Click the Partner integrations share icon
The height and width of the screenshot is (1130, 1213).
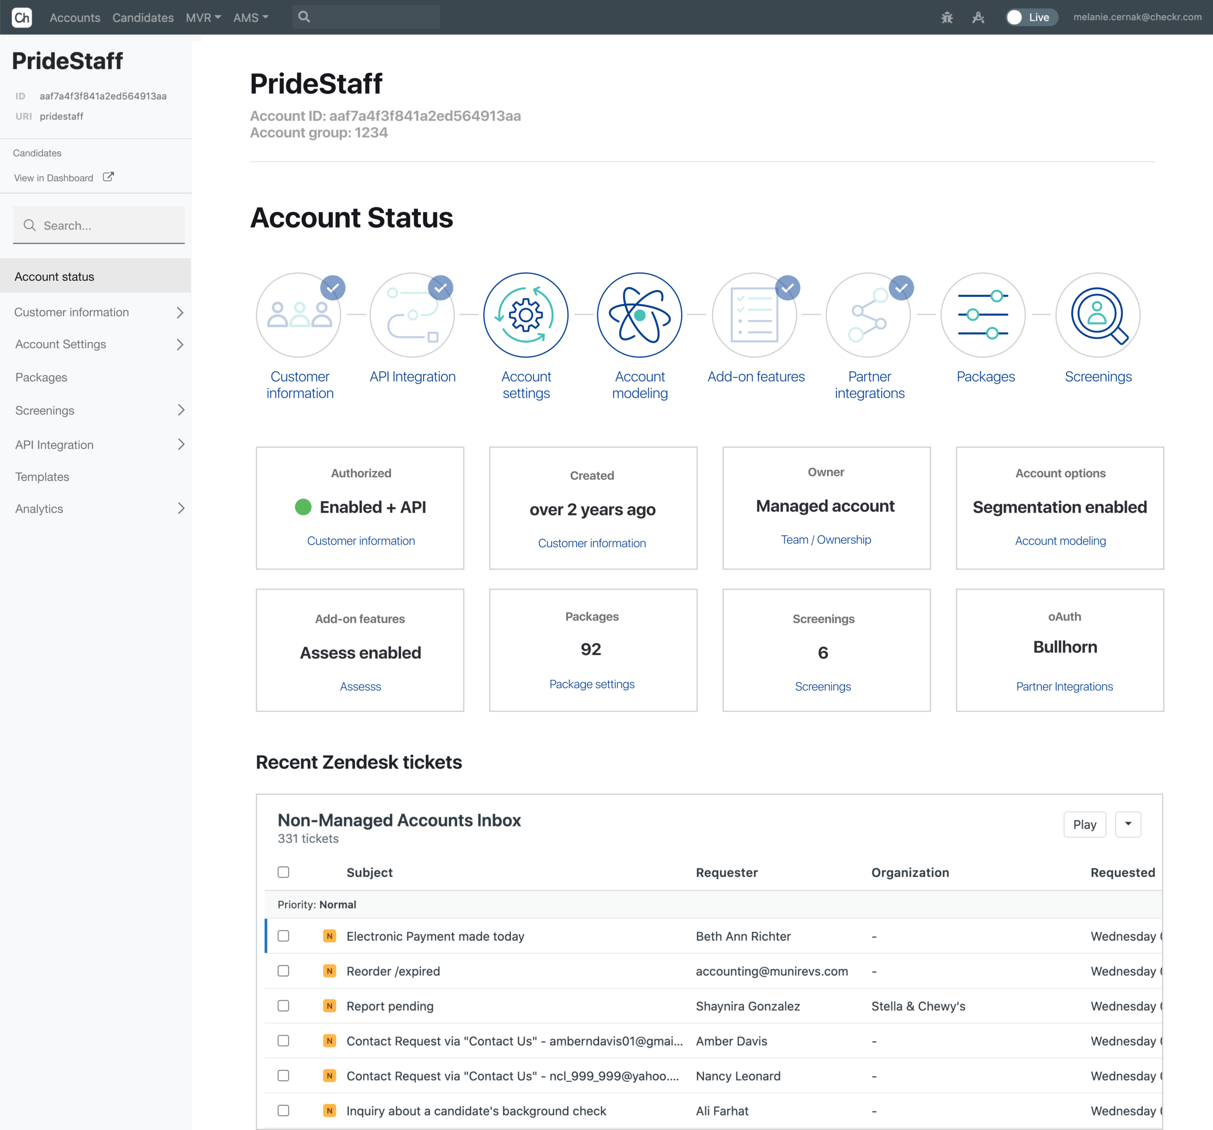(868, 315)
